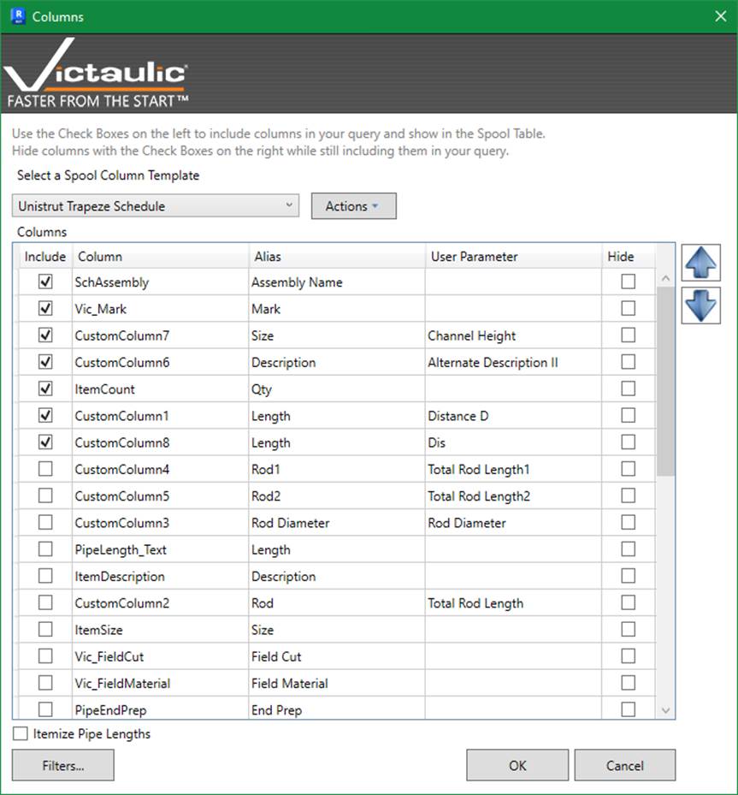Expand the Actions dropdown menu

353,206
